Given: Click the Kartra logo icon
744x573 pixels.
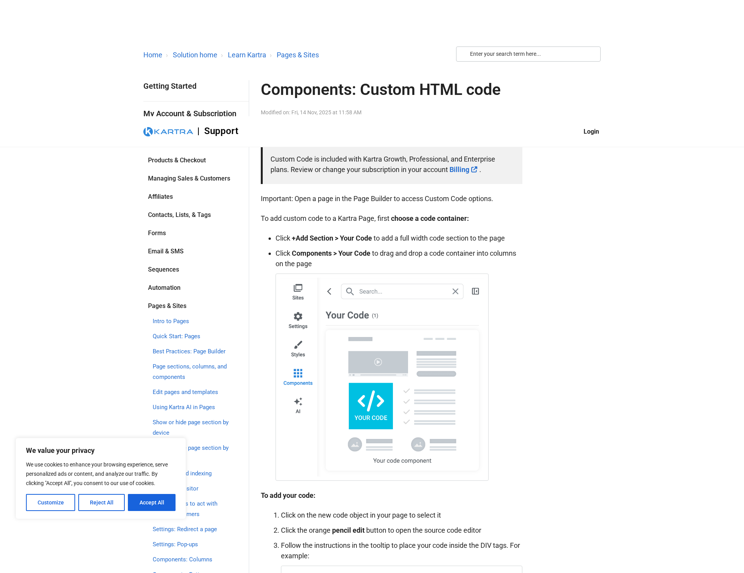Looking at the screenshot, I should pos(148,132).
